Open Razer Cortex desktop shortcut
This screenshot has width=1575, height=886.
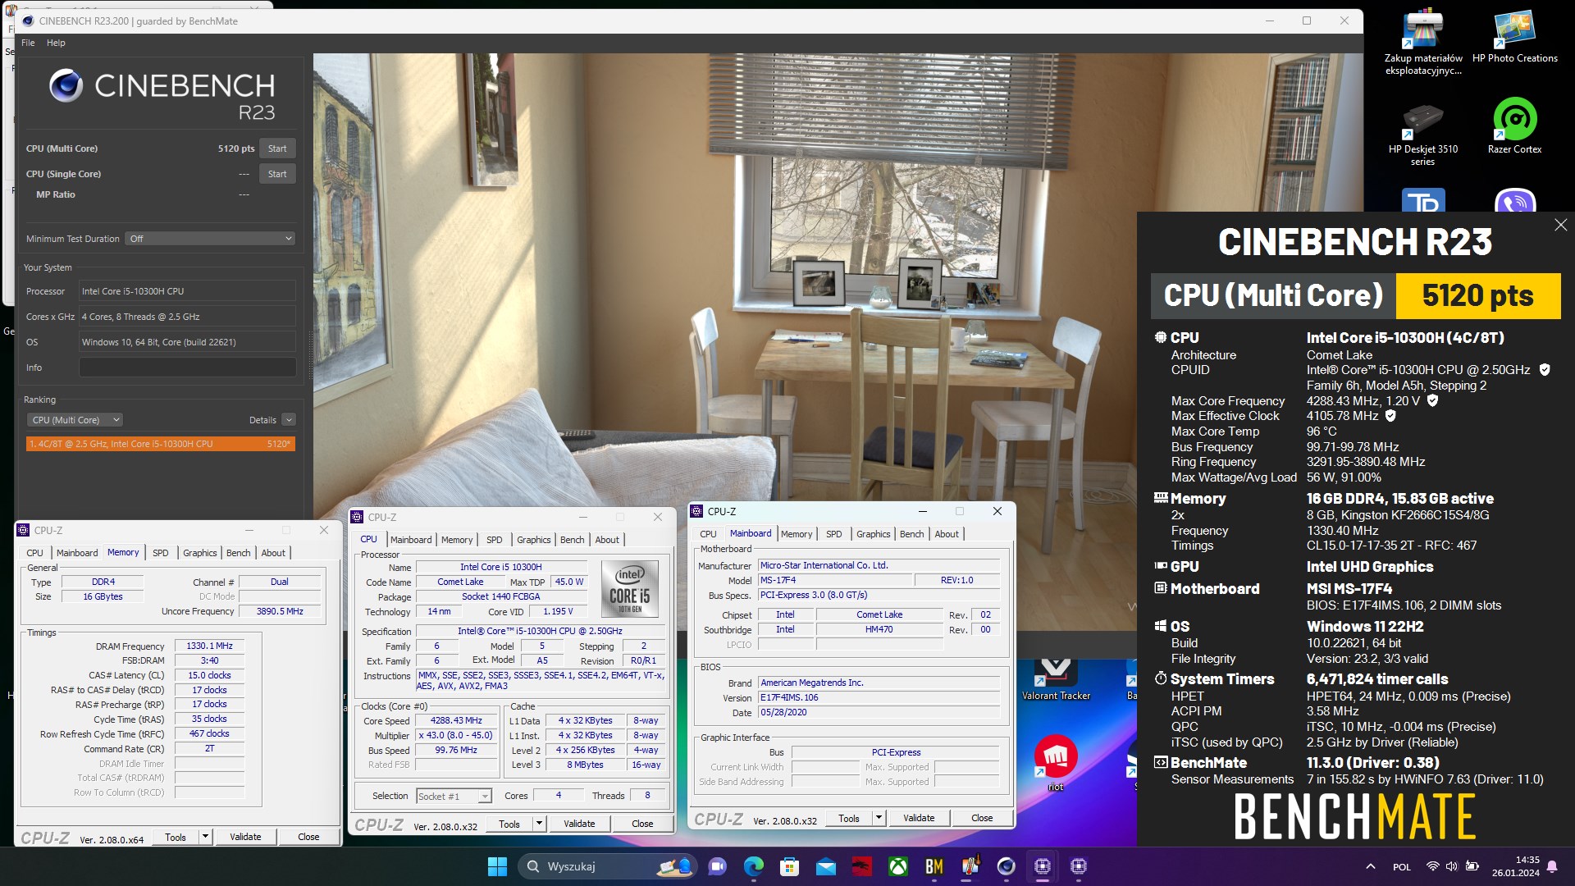1514,126
